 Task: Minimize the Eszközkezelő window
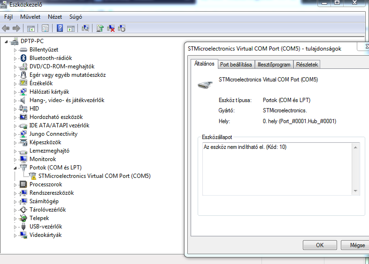(324, 3)
